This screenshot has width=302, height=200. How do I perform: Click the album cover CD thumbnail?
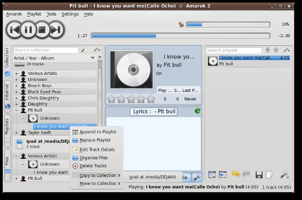[x=131, y=70]
